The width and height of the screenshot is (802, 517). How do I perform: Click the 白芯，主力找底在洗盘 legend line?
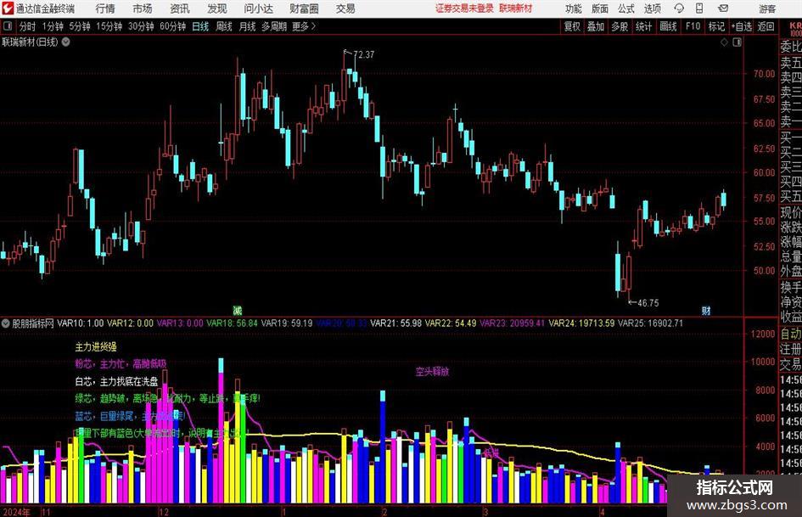point(116,381)
